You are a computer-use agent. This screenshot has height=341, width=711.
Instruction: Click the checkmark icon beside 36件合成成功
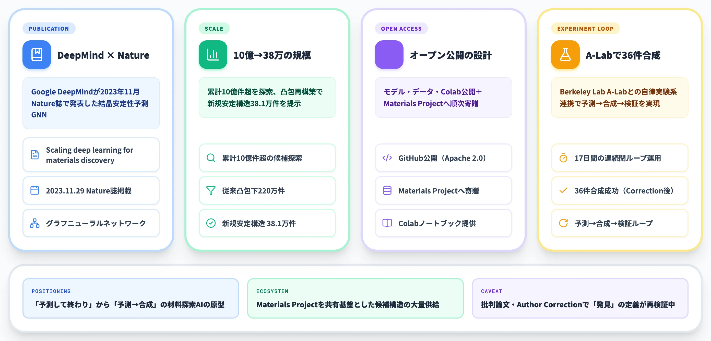click(563, 190)
